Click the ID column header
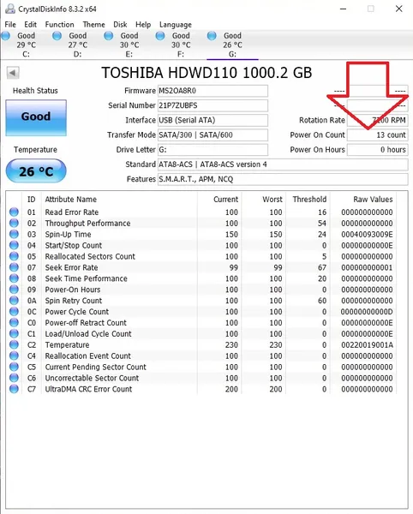 31,200
